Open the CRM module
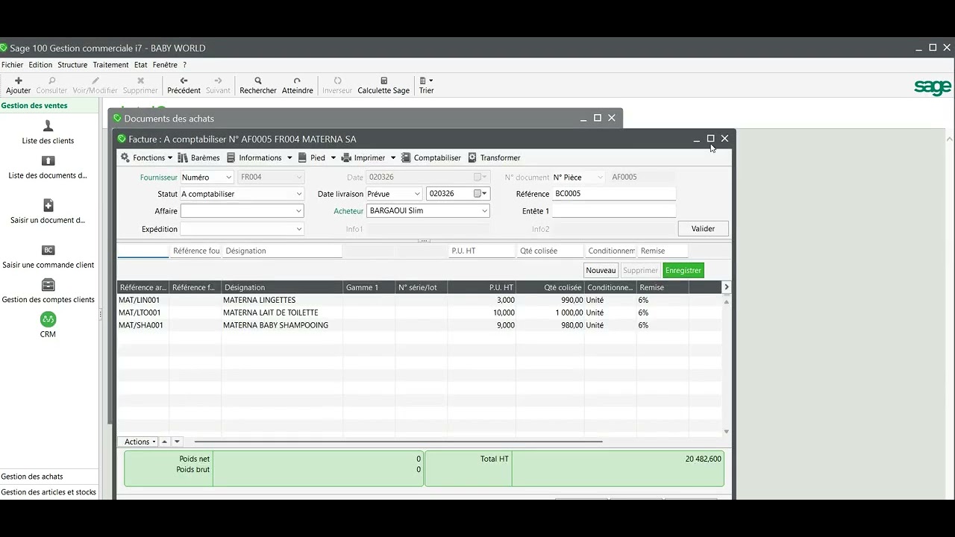 click(48, 325)
